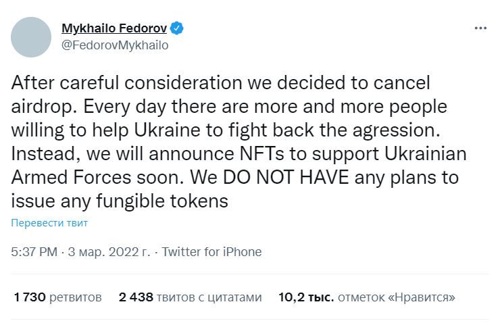The image size is (502, 323).
Task: Open the three-dot more options menu
Action: tap(480, 28)
